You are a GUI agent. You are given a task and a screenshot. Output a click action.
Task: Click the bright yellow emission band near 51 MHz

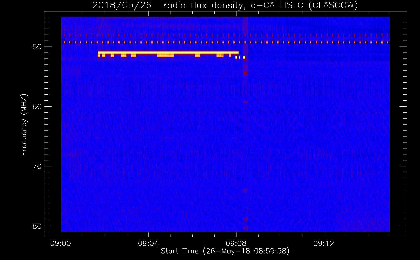tap(168, 53)
